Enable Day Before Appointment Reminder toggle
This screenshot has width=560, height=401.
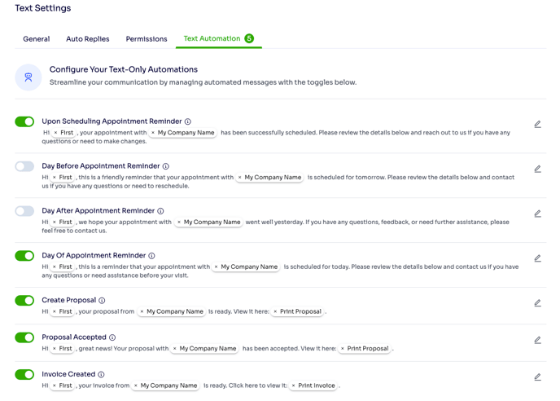24,166
